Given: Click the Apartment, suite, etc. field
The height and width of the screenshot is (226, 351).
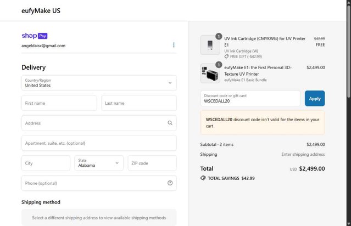Looking at the screenshot, I should [x=99, y=143].
